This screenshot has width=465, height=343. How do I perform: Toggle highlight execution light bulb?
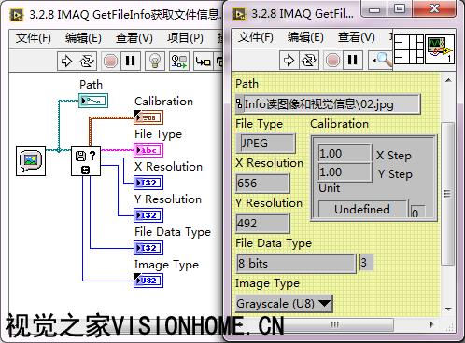pos(155,61)
